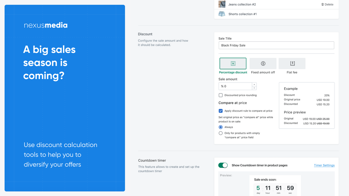Disable Show Countdown timer in product pages
The height and width of the screenshot is (196, 349).
click(223, 165)
